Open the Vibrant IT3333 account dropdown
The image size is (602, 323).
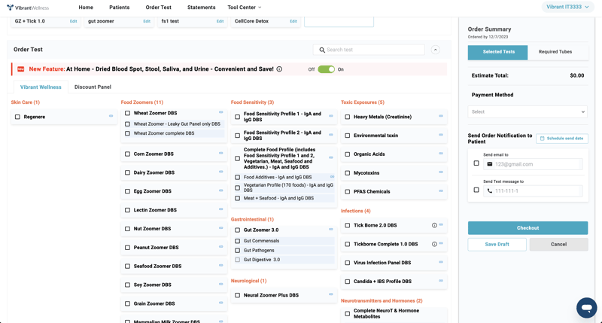(x=567, y=7)
